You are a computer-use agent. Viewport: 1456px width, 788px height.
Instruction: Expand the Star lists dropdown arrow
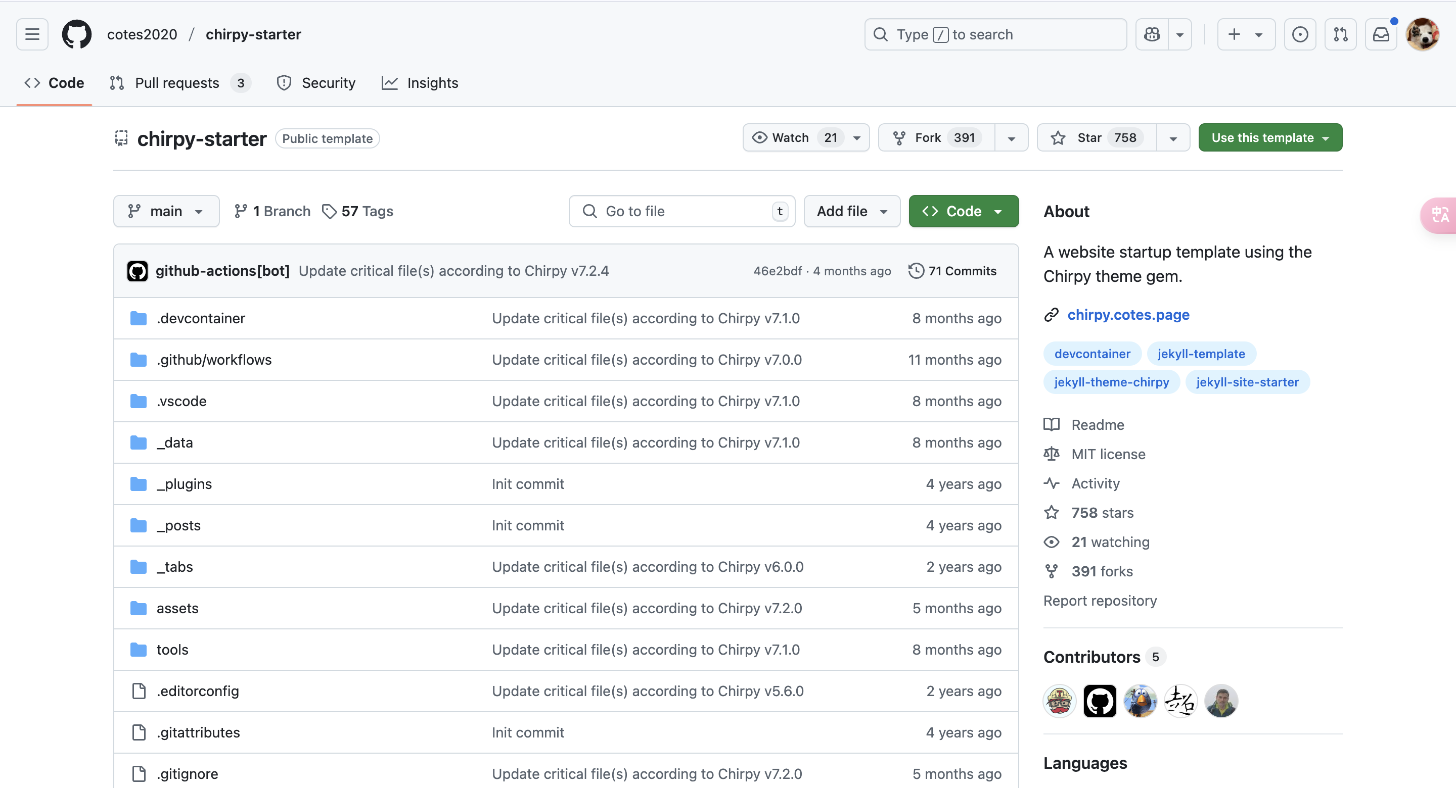(1173, 138)
